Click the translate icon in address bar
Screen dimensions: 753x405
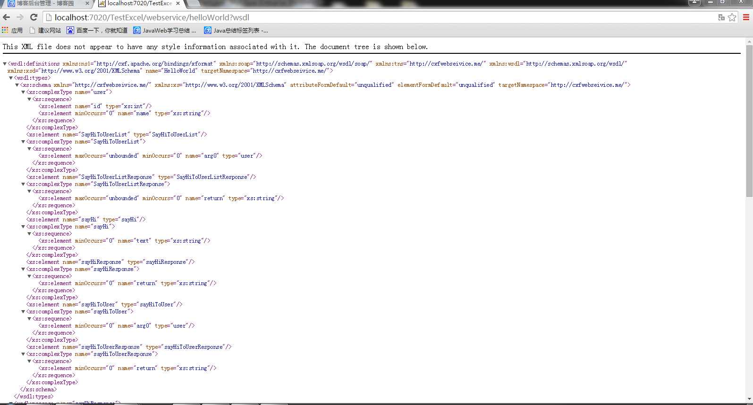(721, 17)
